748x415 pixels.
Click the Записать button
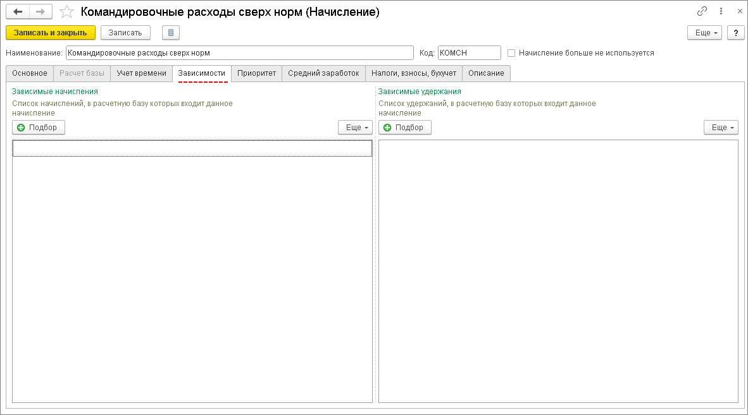pos(125,33)
